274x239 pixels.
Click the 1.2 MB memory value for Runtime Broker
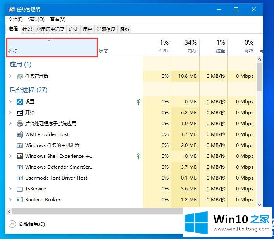point(189,200)
